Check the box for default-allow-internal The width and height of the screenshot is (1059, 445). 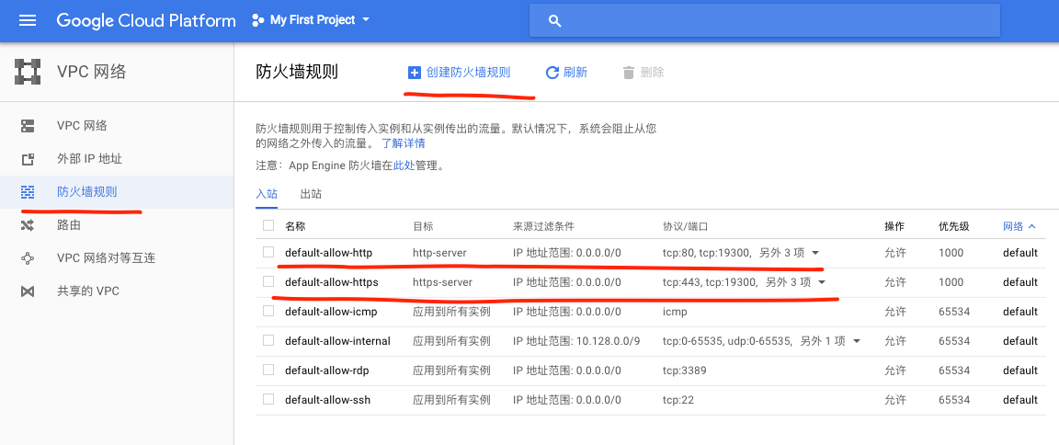(x=268, y=340)
